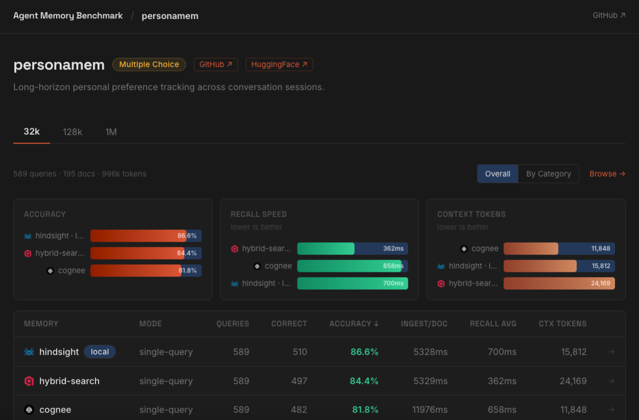Image resolution: width=639 pixels, height=420 pixels.
Task: Sort table by Ctx Tokens column
Action: pyautogui.click(x=562, y=323)
